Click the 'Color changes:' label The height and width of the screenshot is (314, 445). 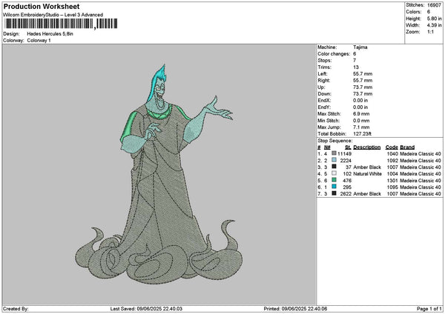(334, 54)
